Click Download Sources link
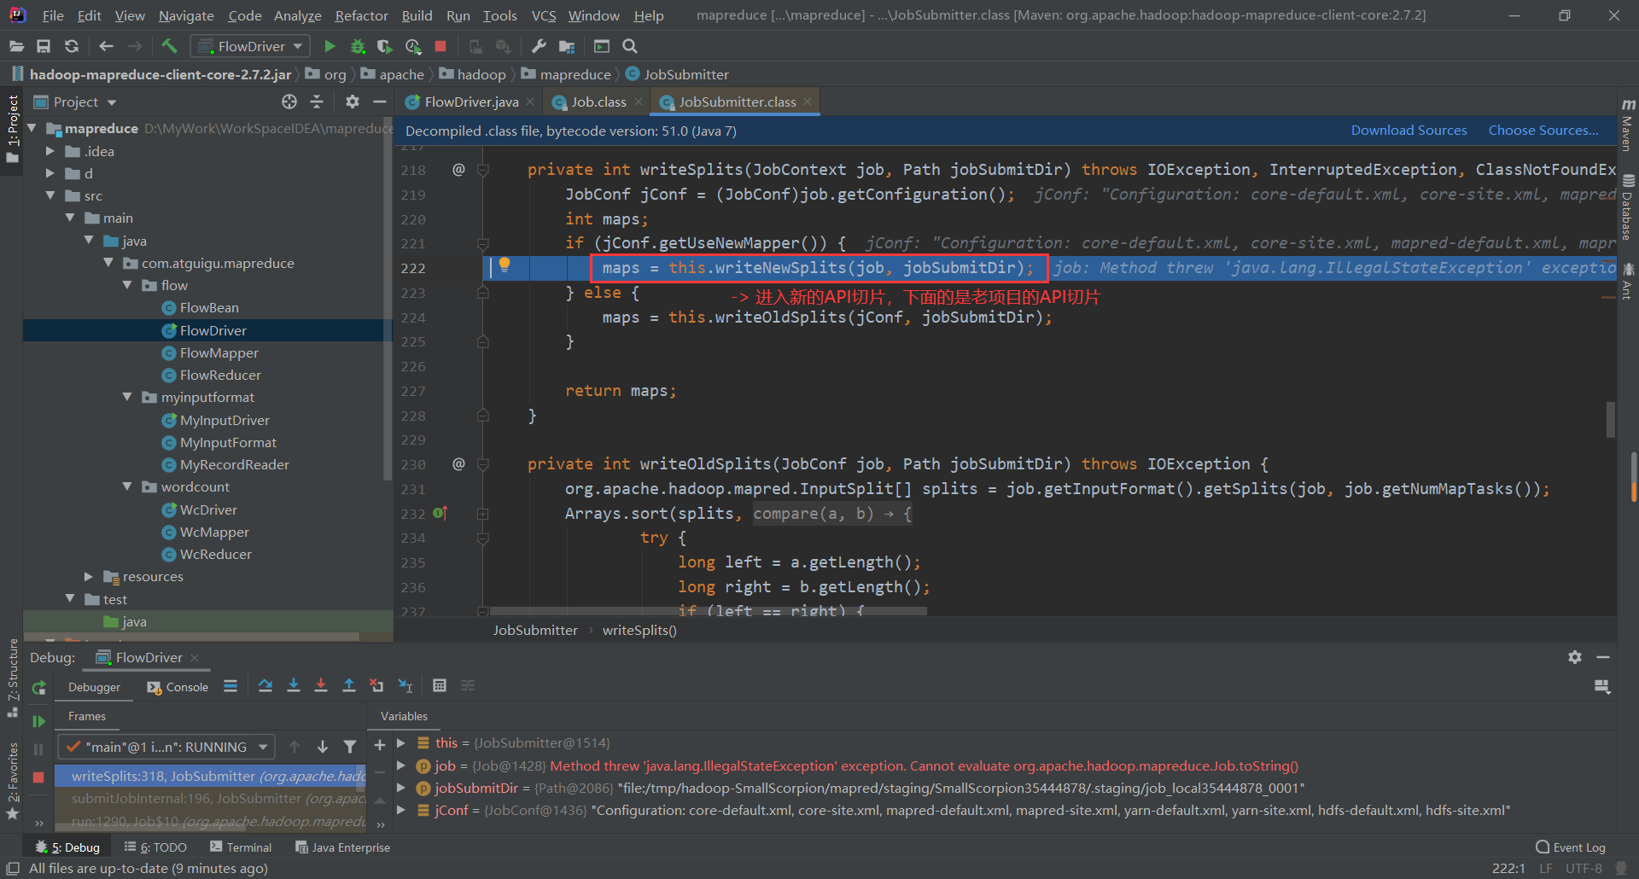The width and height of the screenshot is (1639, 879). 1409,131
